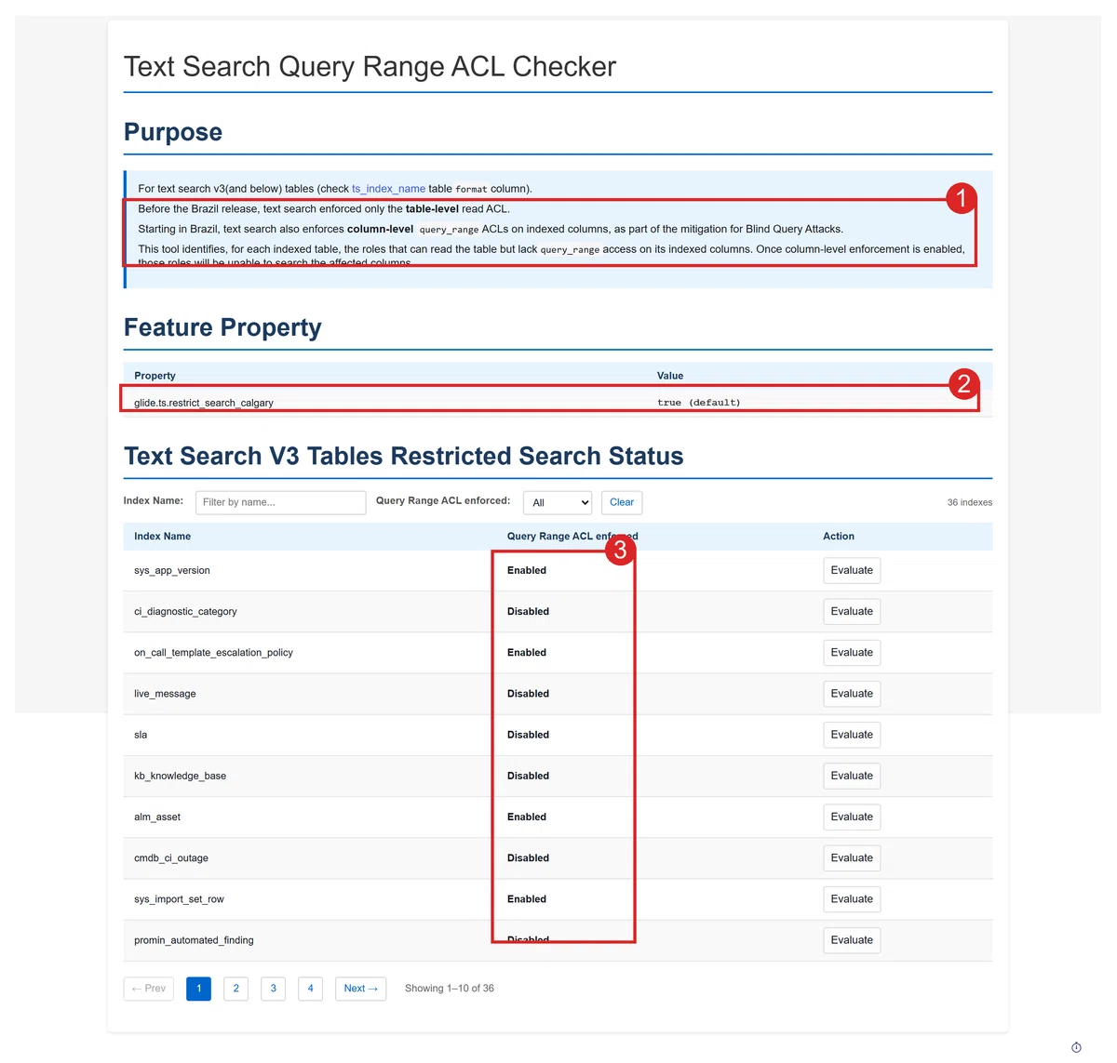Viewport: 1117px width, 1063px height.
Task: Click the small timer icon at bottom right
Action: (x=1076, y=1047)
